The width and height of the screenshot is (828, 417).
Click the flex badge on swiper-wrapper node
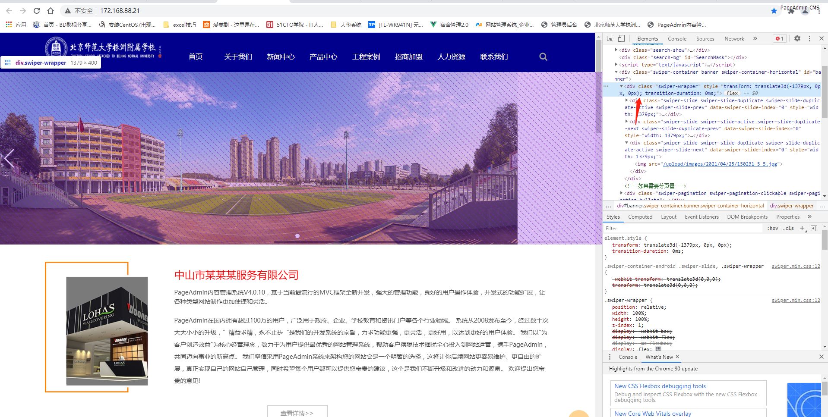[x=732, y=93]
